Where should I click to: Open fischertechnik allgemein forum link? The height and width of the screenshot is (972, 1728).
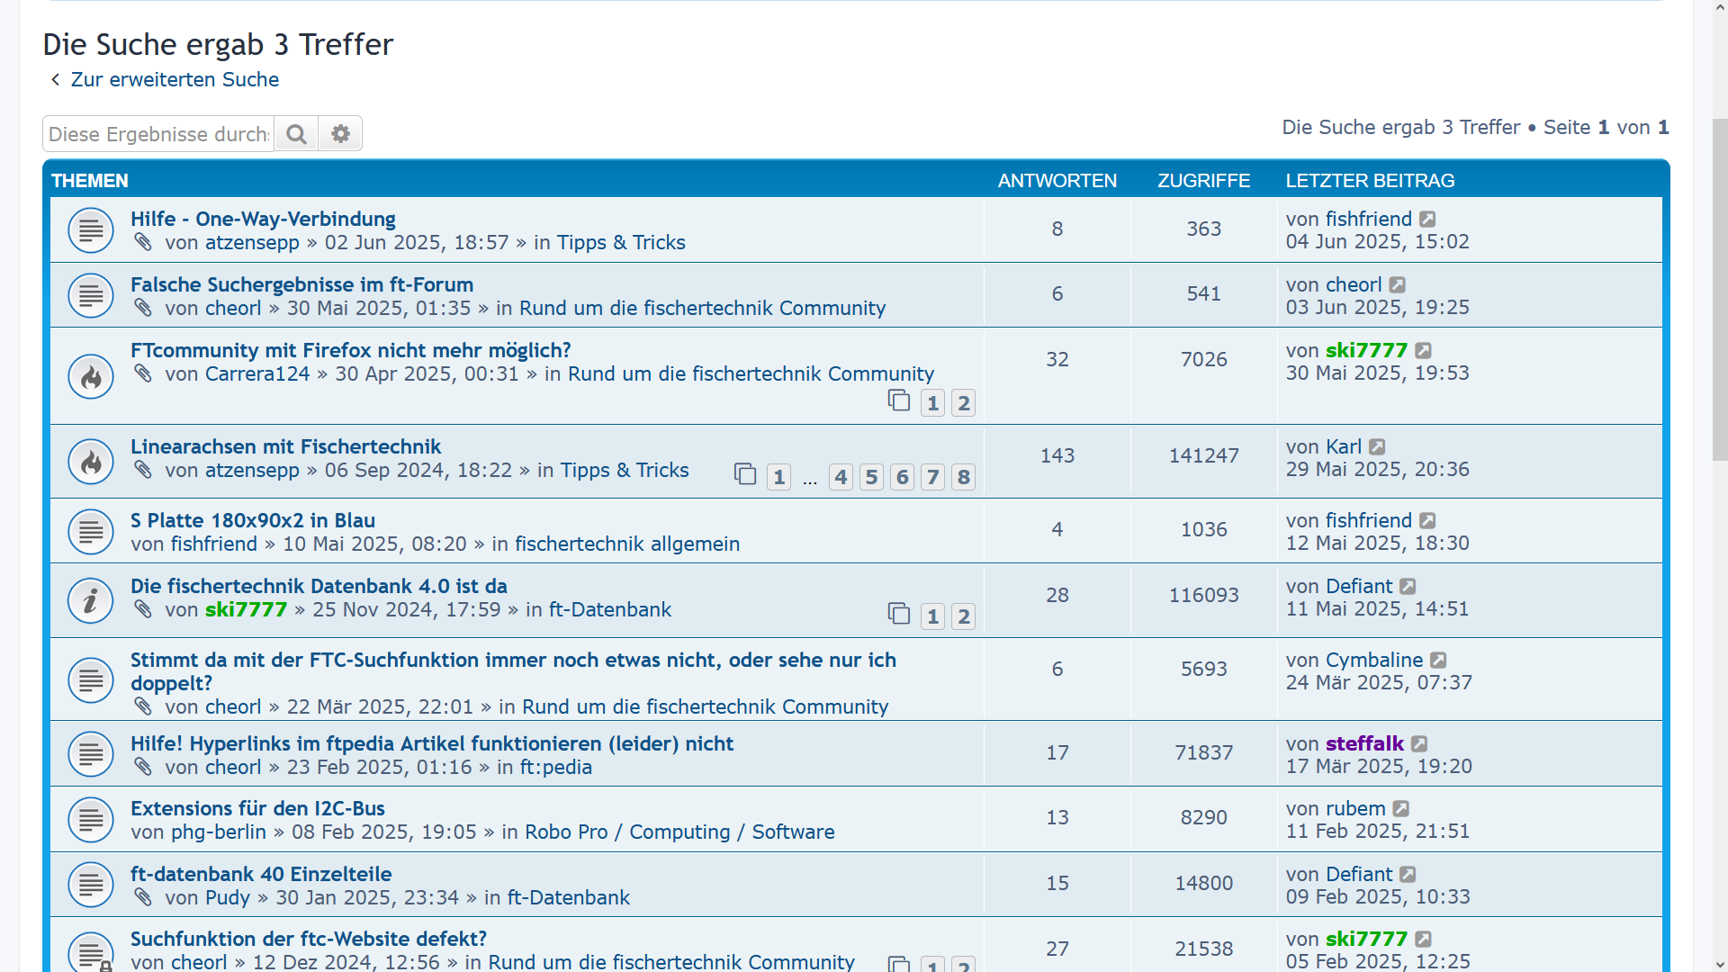(627, 544)
